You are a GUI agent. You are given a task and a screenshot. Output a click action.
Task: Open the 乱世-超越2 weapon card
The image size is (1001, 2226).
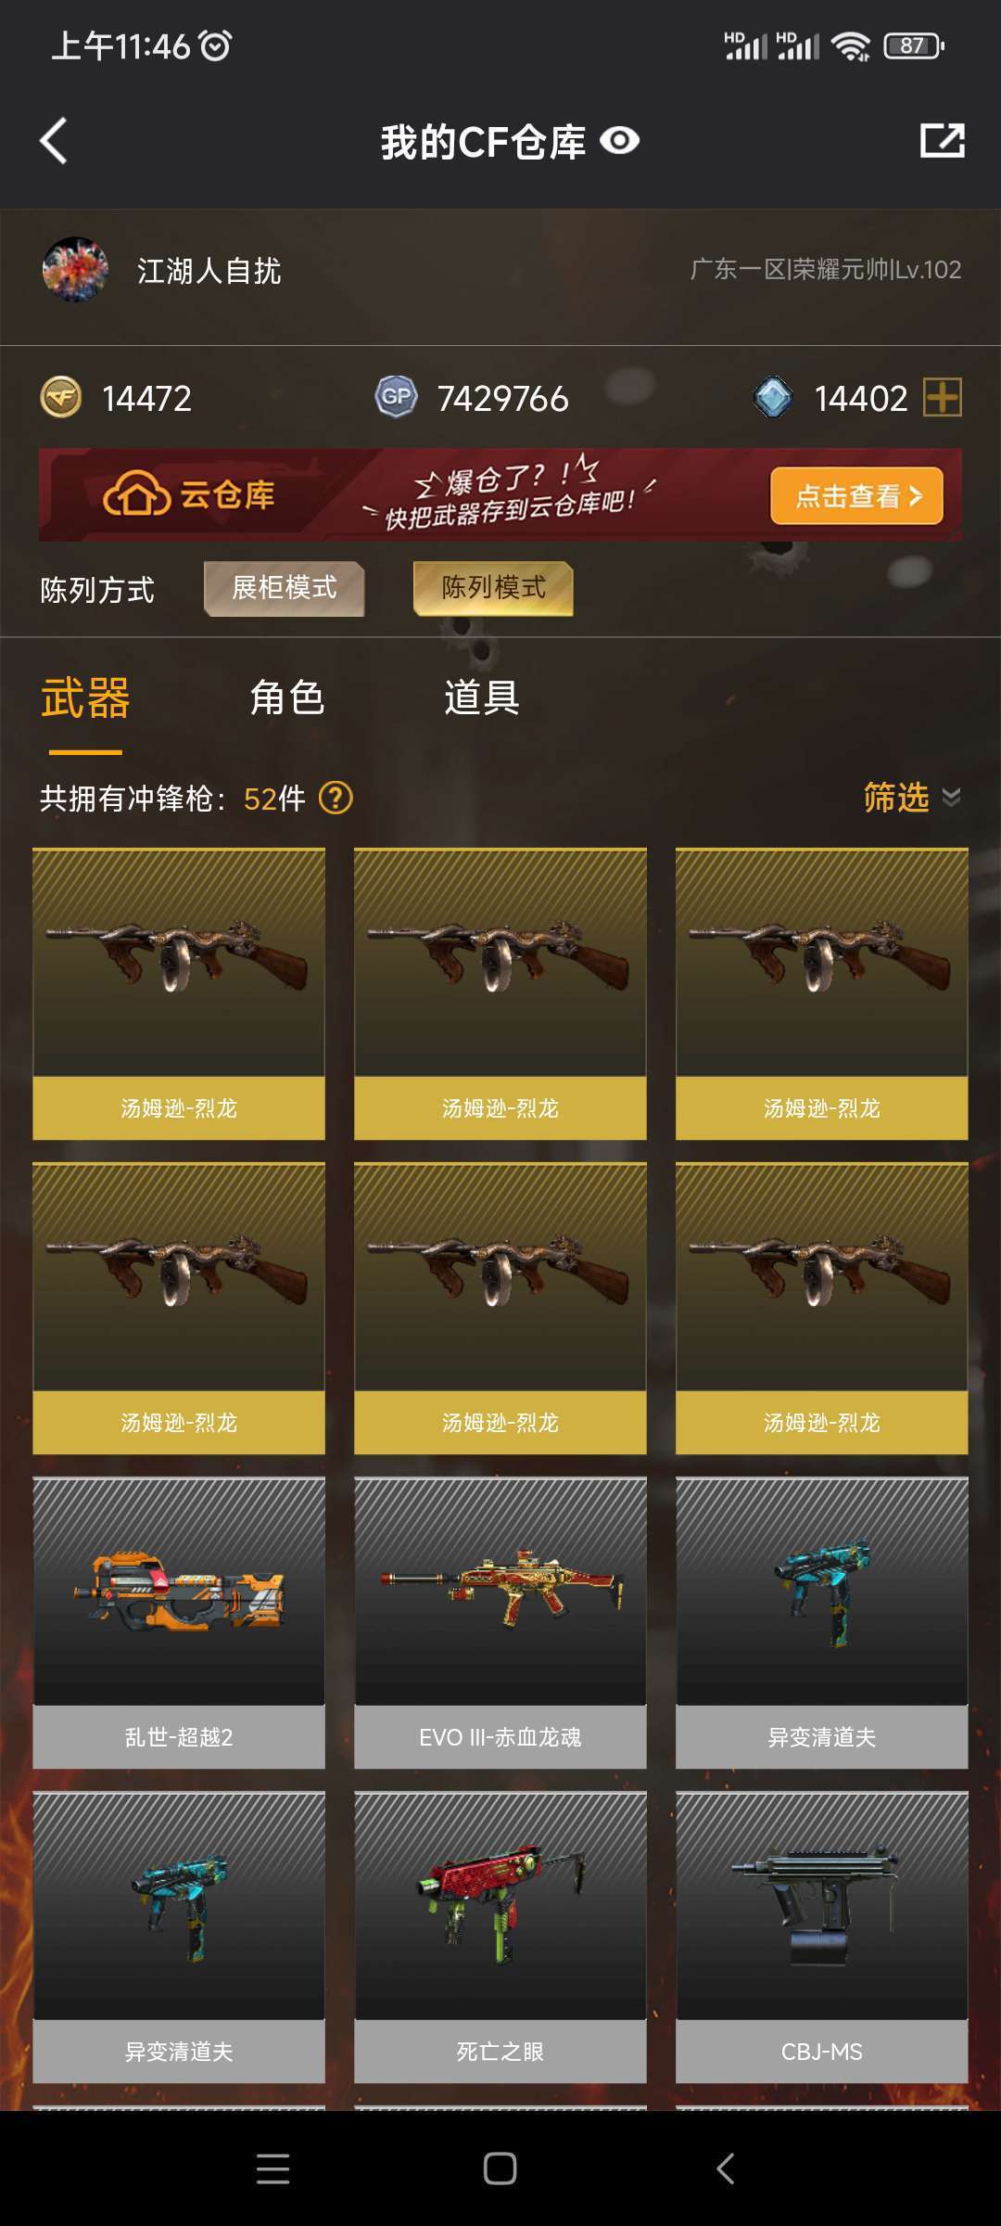pyautogui.click(x=179, y=1623)
